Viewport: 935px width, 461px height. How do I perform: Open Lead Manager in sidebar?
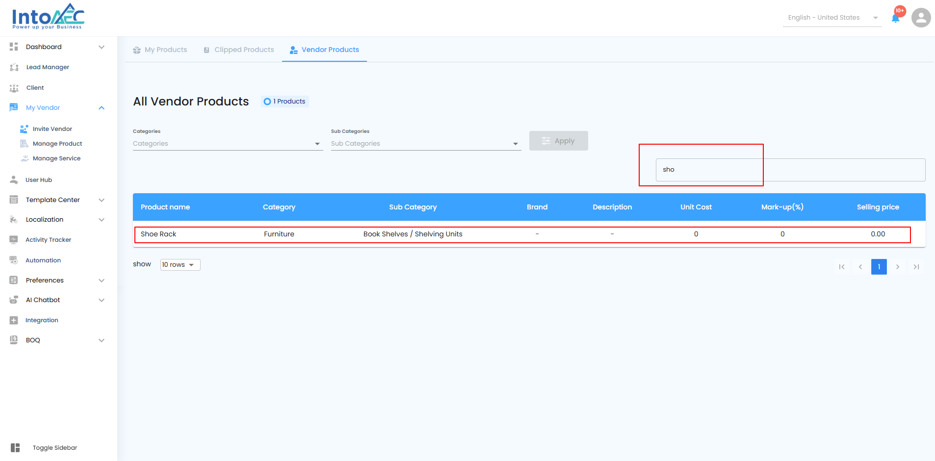click(x=48, y=67)
